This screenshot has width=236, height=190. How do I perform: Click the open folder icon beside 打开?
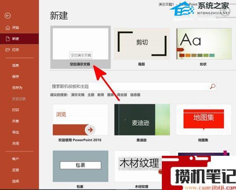click(7, 50)
